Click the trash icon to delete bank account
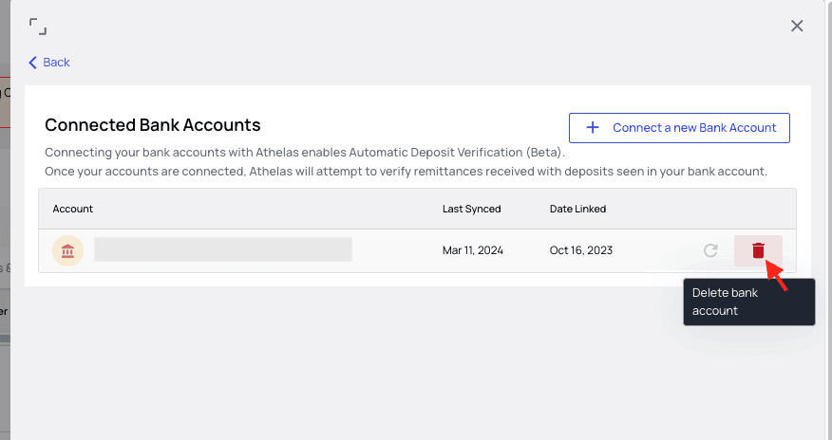 click(x=758, y=250)
